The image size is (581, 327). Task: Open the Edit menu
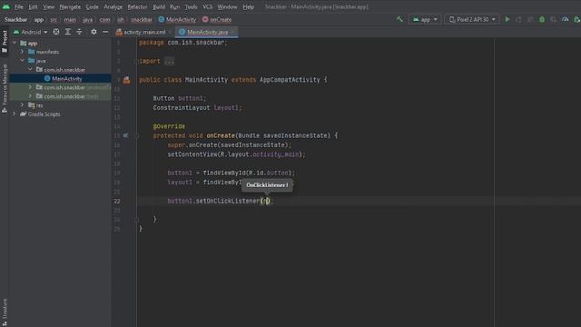pos(33,6)
